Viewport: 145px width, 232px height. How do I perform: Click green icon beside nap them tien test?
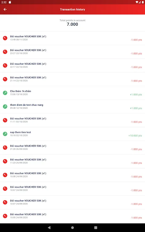pos(5,134)
